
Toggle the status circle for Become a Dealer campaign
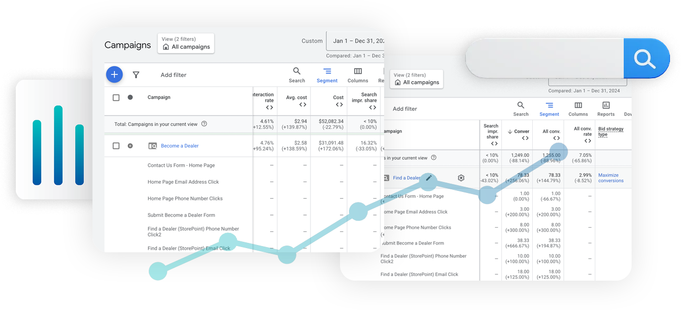tap(129, 146)
